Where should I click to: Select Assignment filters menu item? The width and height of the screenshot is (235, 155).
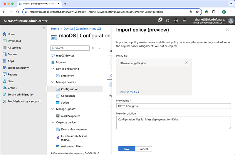coord(72,146)
